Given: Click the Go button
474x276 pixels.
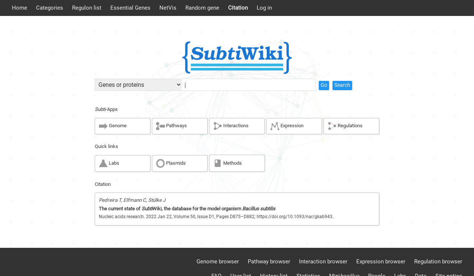Looking at the screenshot, I should pos(324,85).
